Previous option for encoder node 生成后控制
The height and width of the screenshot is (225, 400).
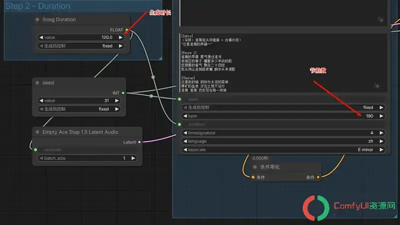click(185, 107)
